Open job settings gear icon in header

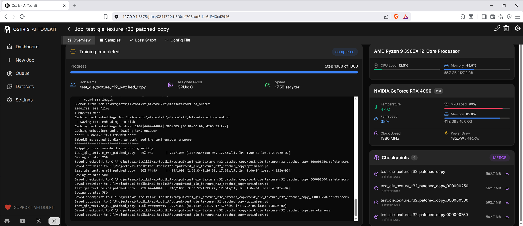518,28
